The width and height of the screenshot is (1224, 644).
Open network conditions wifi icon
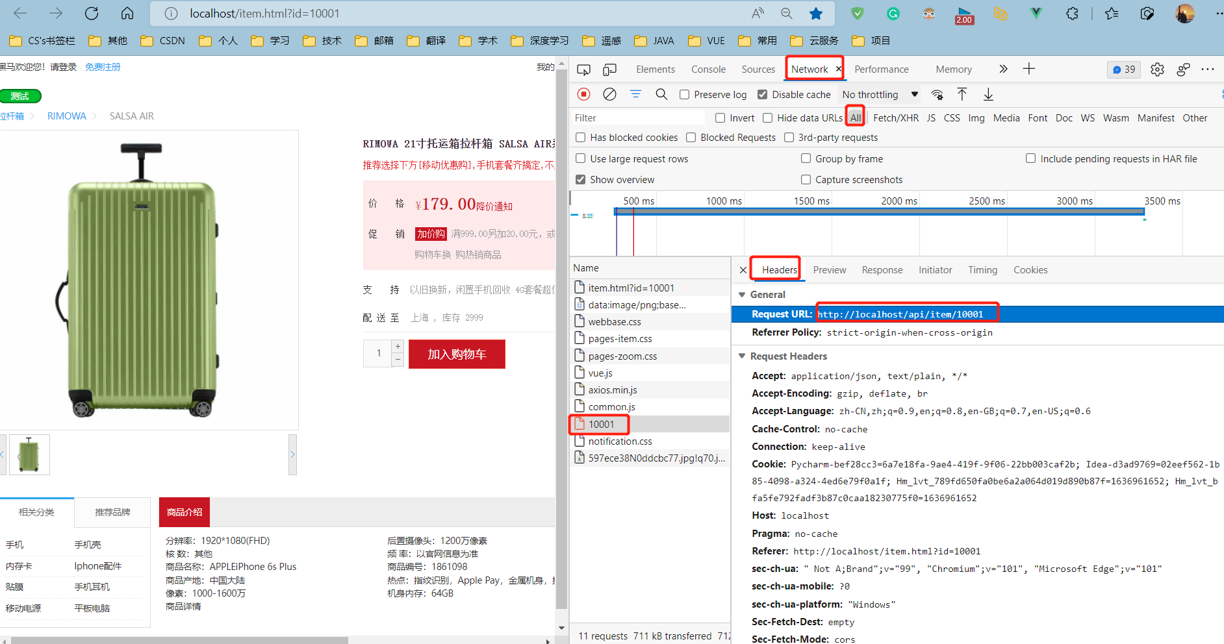937,95
